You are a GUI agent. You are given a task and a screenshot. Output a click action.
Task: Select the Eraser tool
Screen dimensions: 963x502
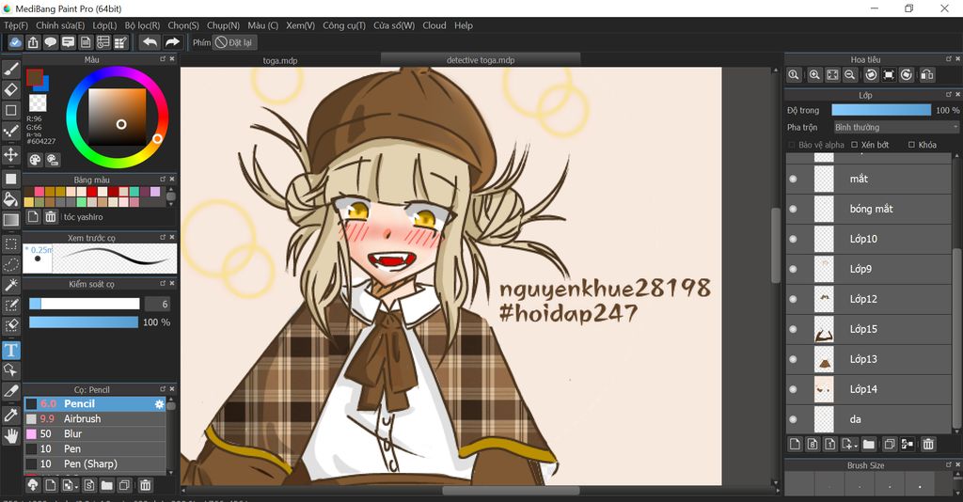[11, 89]
